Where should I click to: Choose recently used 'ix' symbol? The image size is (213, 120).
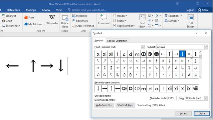189,89
